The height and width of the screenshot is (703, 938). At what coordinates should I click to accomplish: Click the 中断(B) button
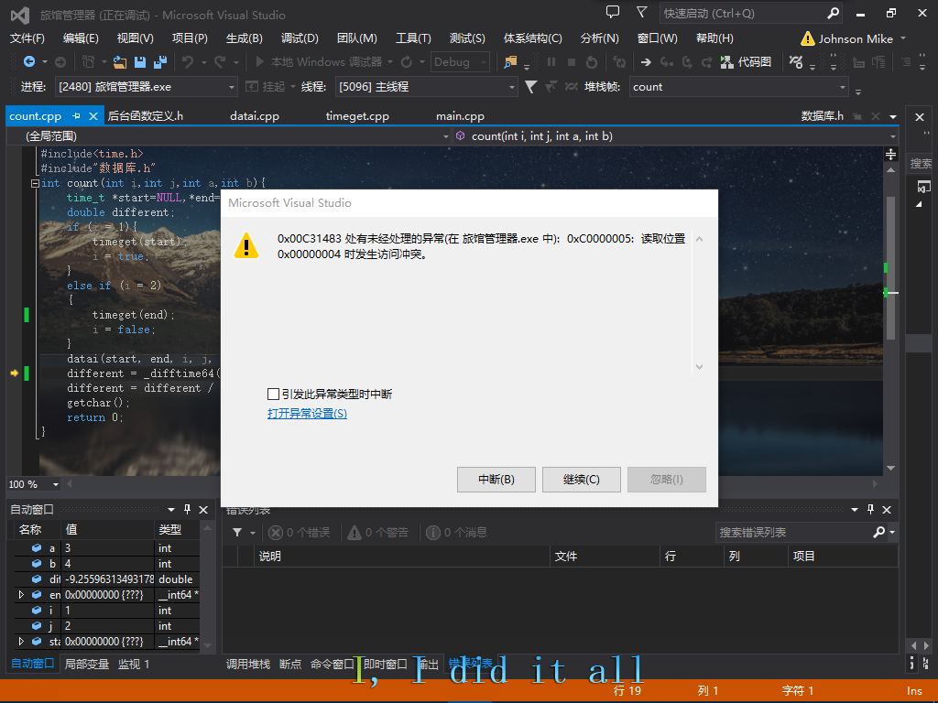pos(496,480)
